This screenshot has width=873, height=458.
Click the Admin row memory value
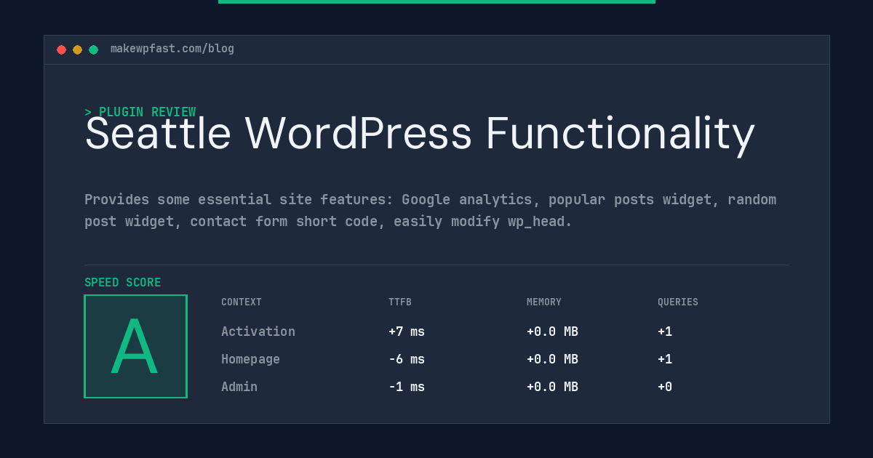pyautogui.click(x=552, y=387)
